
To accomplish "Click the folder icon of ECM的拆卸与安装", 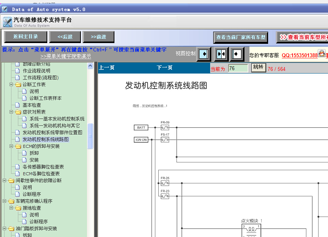I will 18,146.
